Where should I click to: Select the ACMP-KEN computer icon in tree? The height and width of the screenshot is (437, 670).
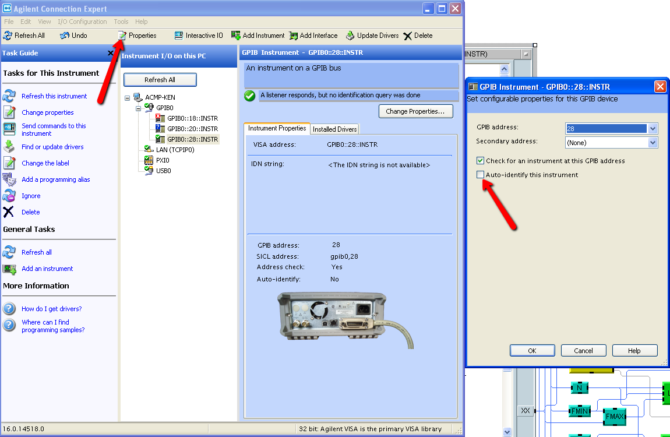coord(138,97)
